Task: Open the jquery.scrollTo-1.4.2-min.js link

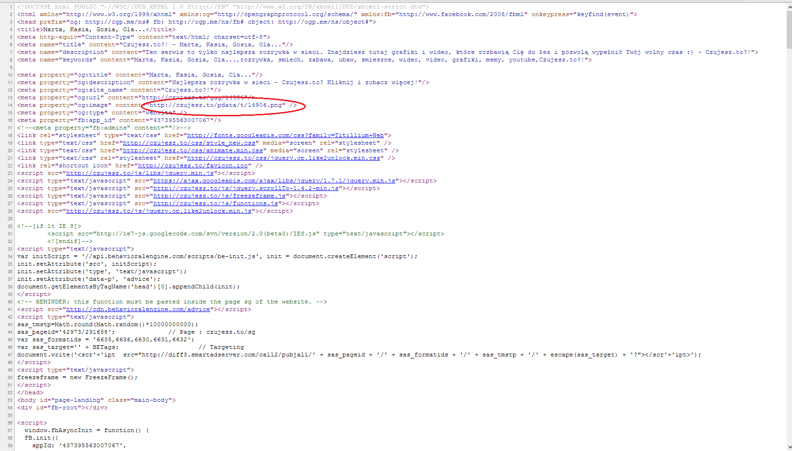Action: (246, 188)
